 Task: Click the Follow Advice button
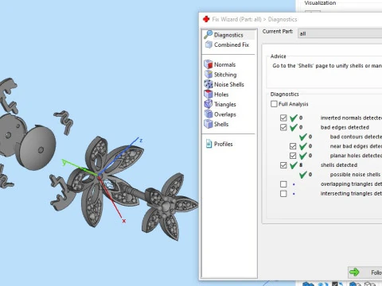365,272
